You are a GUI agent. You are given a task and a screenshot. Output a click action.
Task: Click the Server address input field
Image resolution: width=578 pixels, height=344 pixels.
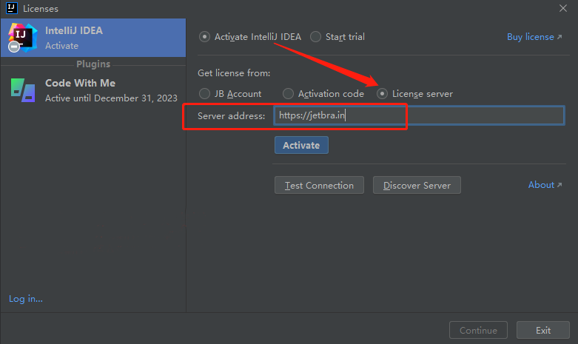point(419,115)
